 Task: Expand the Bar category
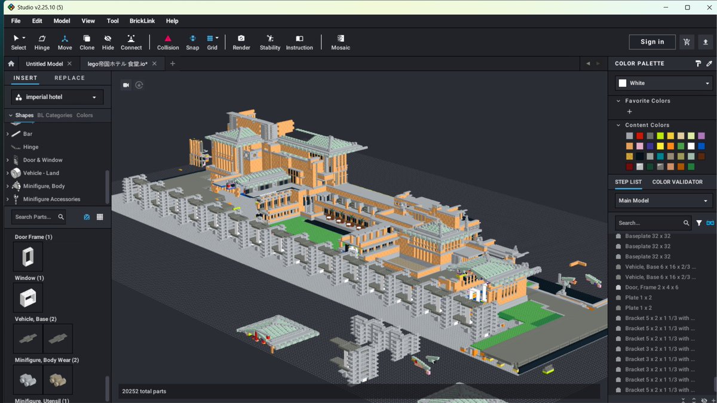7,134
